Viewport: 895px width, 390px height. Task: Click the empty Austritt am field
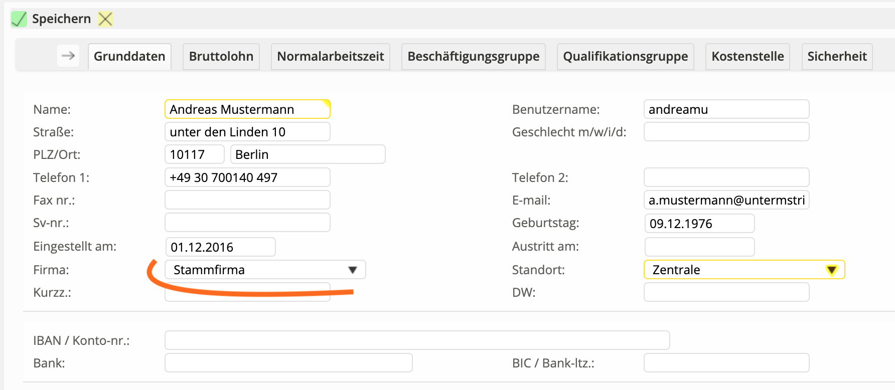point(699,247)
